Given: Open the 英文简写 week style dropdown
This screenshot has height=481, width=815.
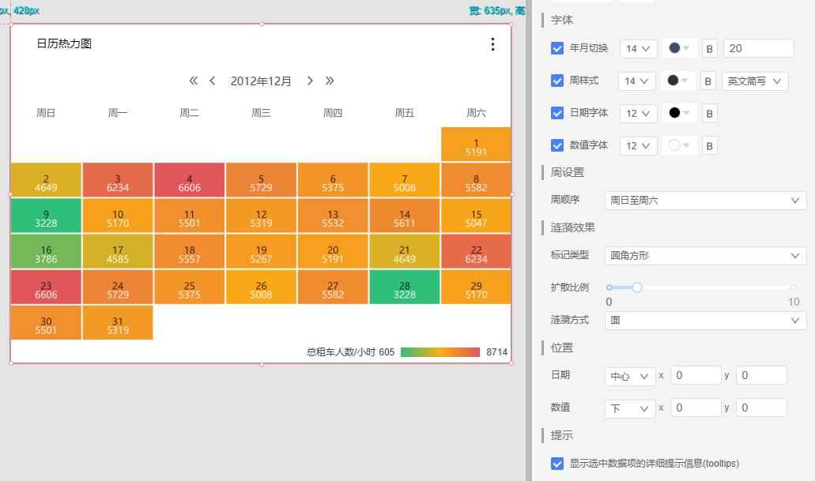Looking at the screenshot, I should pyautogui.click(x=755, y=81).
